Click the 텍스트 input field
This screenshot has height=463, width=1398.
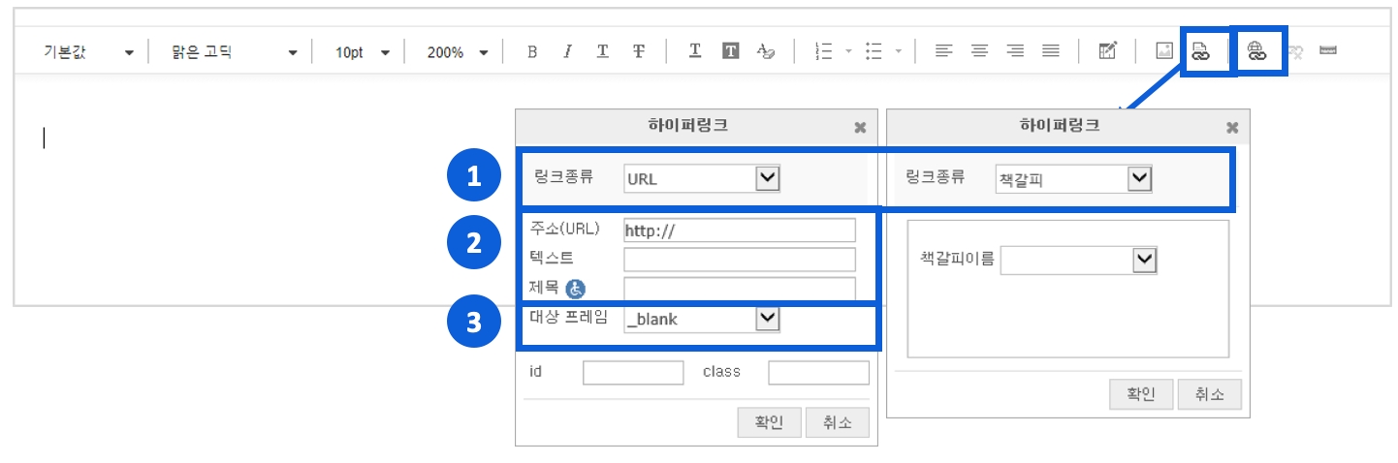740,260
